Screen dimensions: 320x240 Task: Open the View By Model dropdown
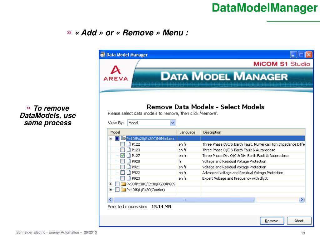(172, 123)
